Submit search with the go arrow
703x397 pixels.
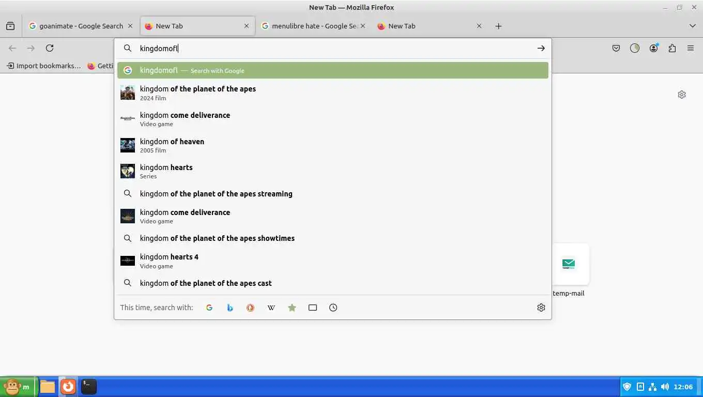(x=541, y=48)
